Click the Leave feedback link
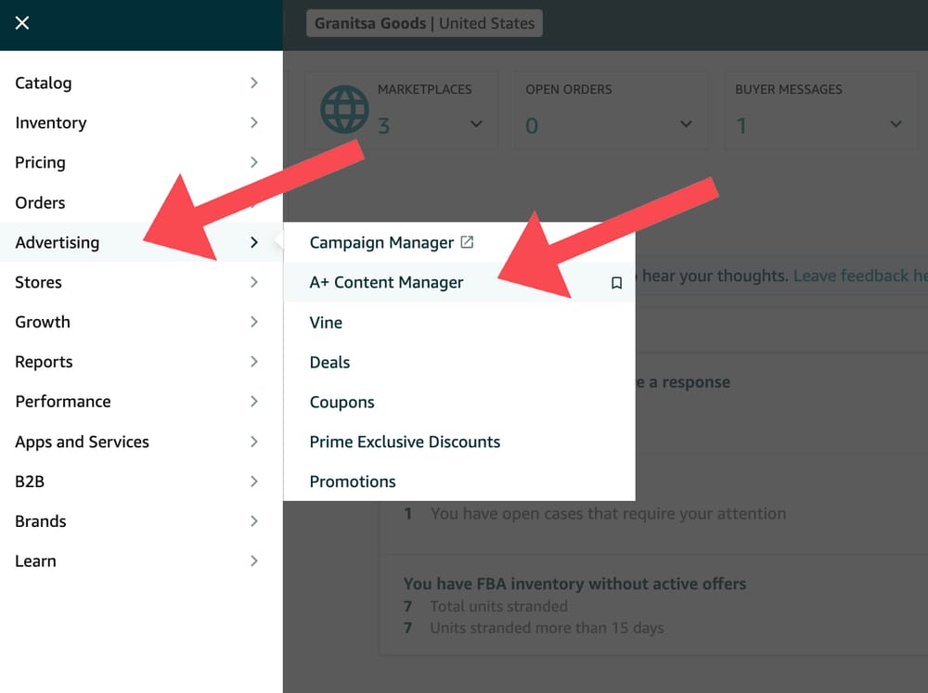 point(860,276)
